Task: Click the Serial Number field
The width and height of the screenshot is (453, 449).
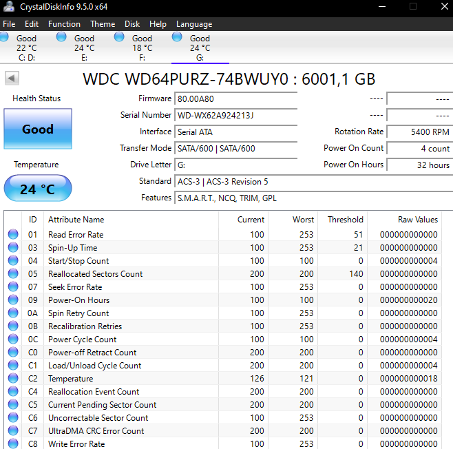Action: click(x=235, y=115)
